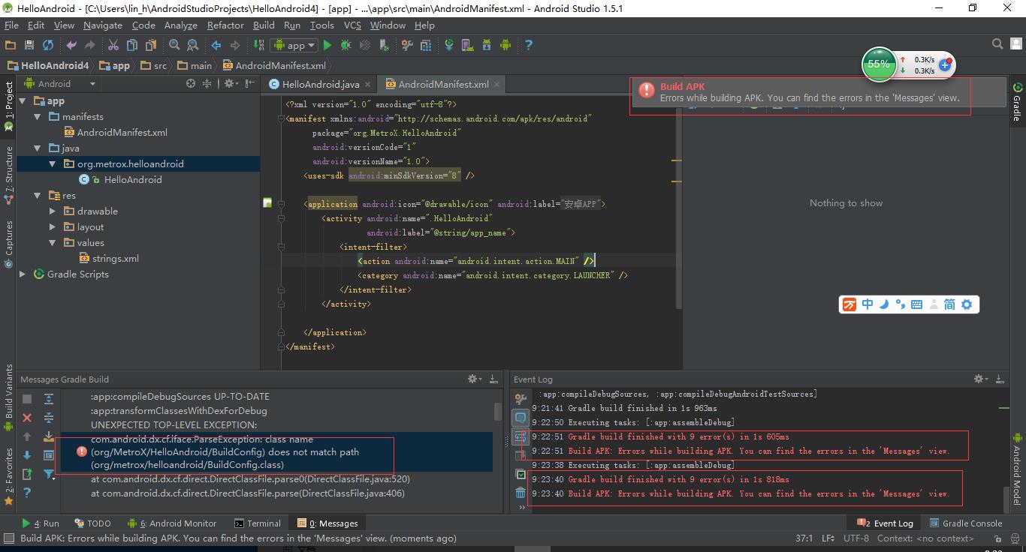Go to next message down arrow
Screen dimensions: 1026x552
[x=27, y=455]
